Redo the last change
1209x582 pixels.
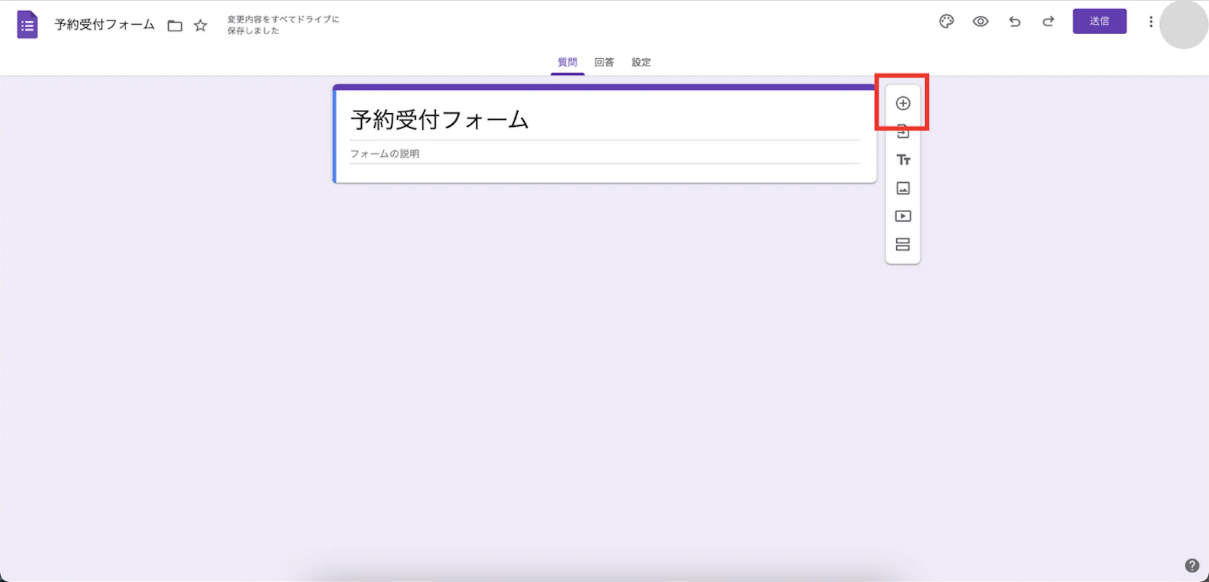coord(1049,21)
